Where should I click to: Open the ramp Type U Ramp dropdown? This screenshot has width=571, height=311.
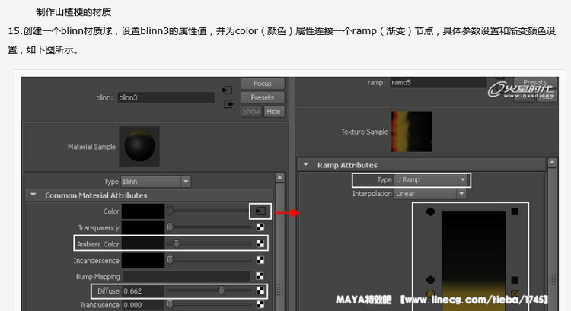click(x=430, y=180)
